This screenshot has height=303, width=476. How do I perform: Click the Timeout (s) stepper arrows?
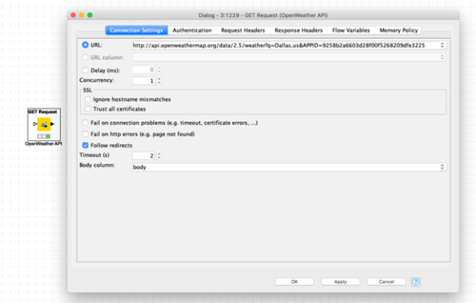[159, 155]
